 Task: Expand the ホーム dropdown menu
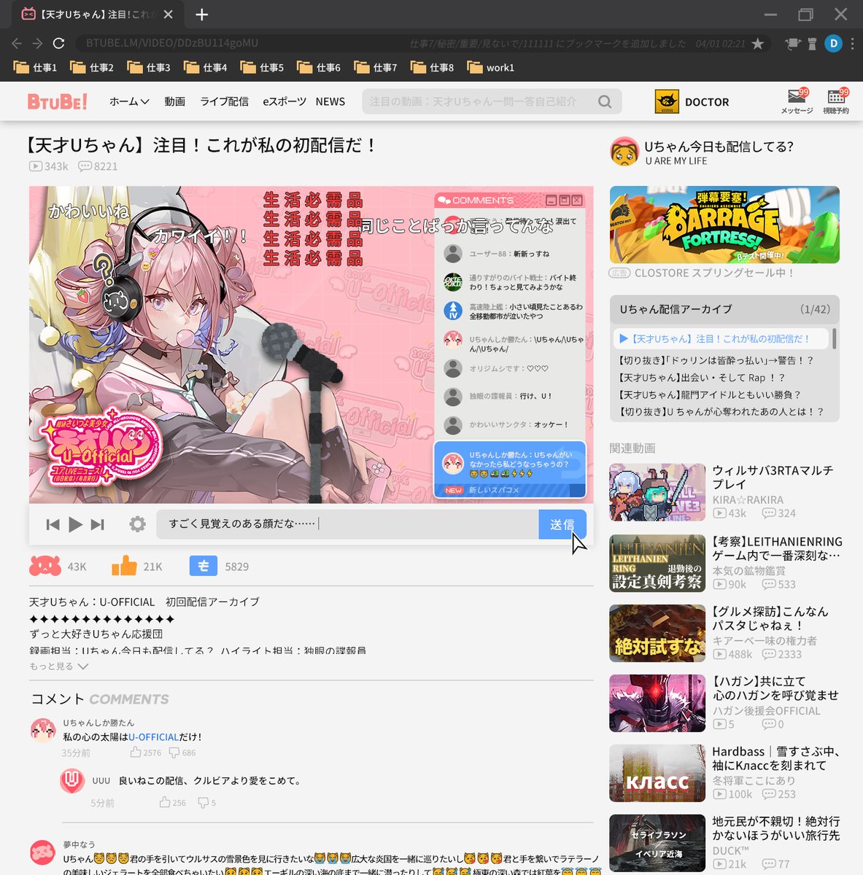129,102
